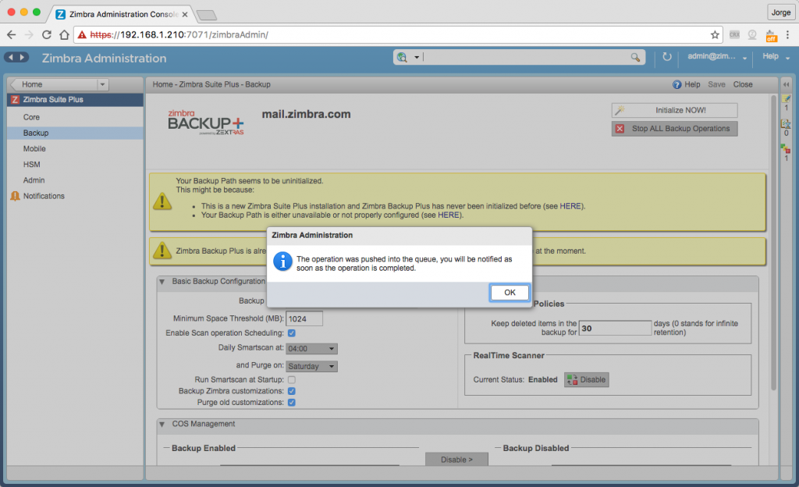Screen dimensions: 799x487
Task: Click the Save button in panel toolbar
Action: 716,84
